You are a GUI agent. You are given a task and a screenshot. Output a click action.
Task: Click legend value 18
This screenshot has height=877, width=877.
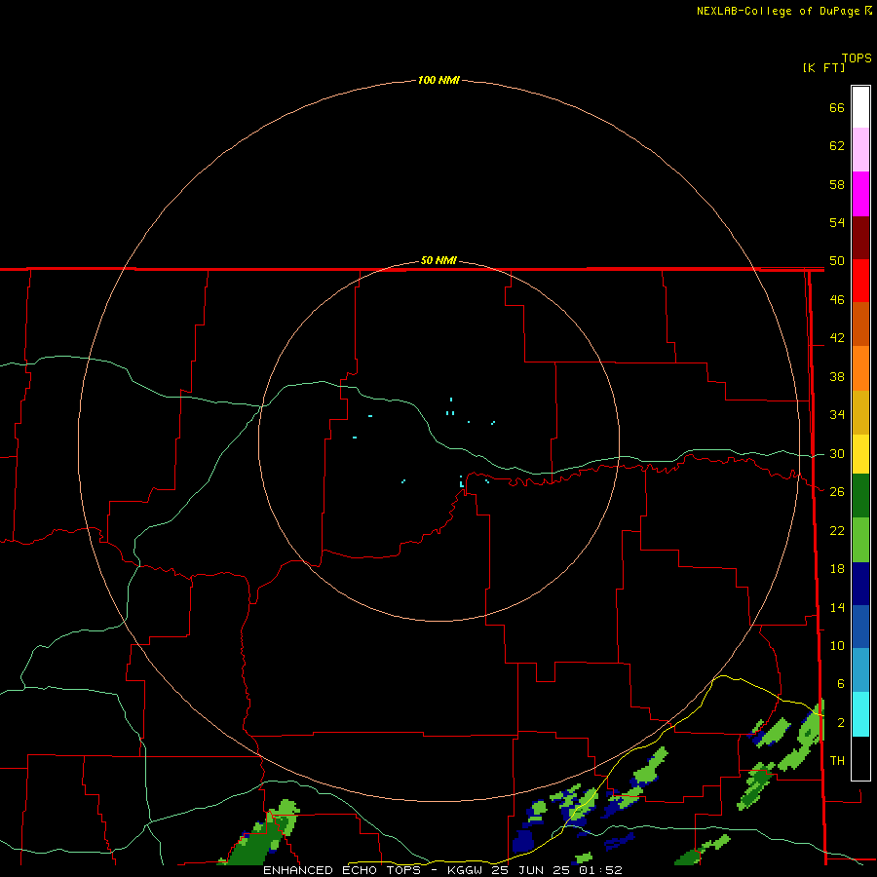pos(837,569)
